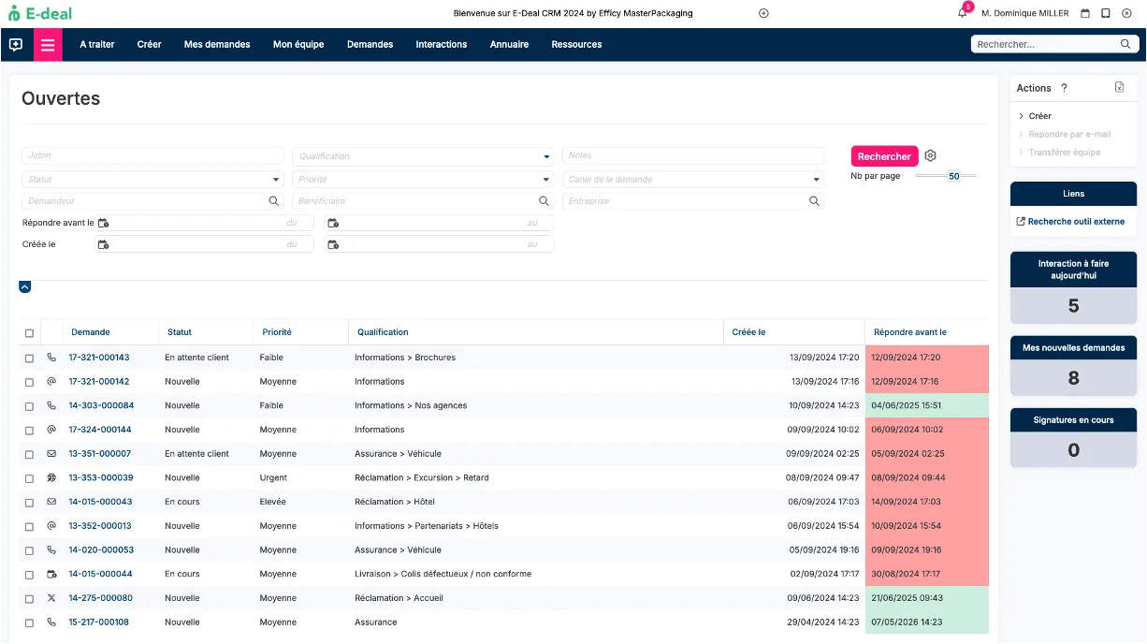
Task: Open the Interaction à faire aujourd'hui tile
Action: (1074, 288)
